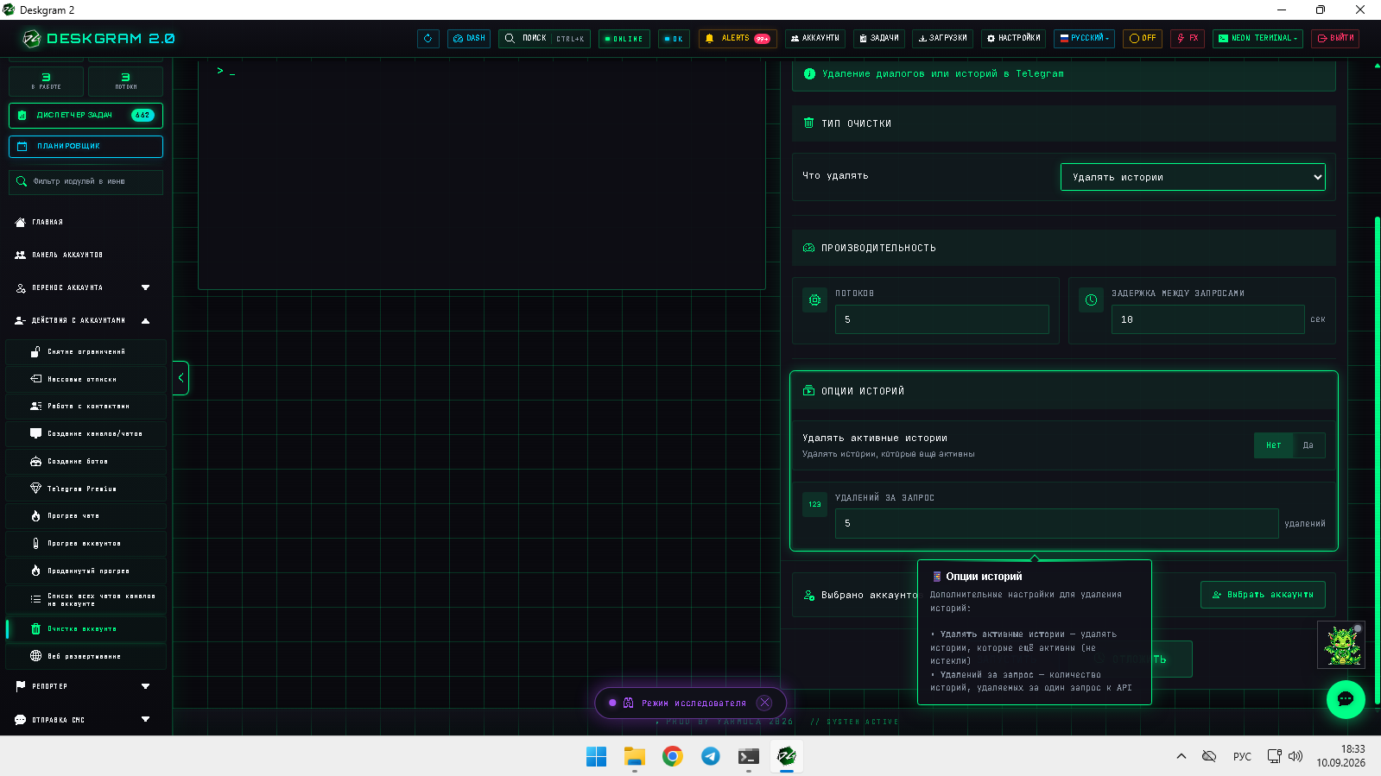Toggle the OFF power switch in top bar
1381x776 pixels.
coord(1143,39)
